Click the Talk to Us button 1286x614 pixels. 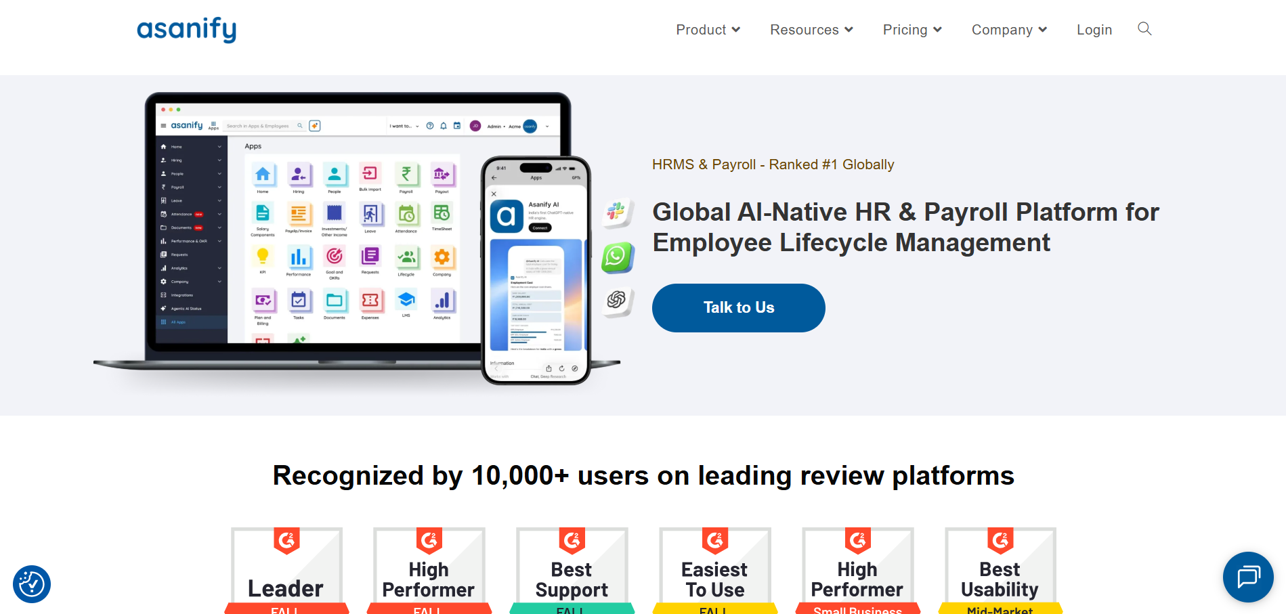click(x=738, y=308)
